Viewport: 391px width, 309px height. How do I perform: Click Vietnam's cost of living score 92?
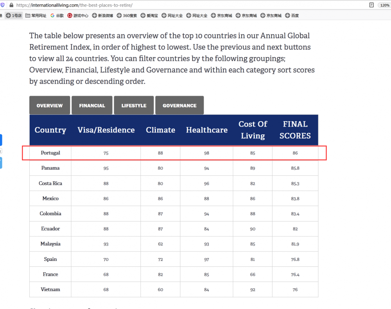(x=253, y=289)
